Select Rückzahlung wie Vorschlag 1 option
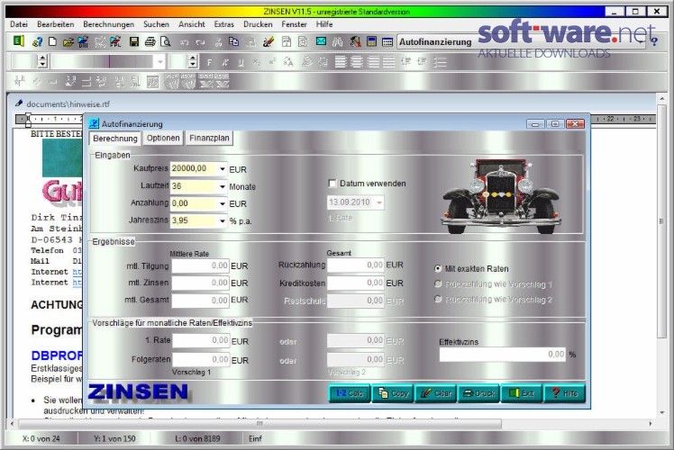Viewport: 674px width, 450px height. [438, 283]
